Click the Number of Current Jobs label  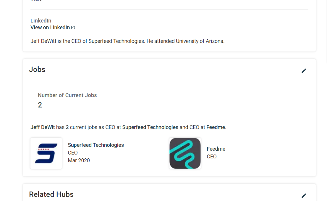point(67,95)
